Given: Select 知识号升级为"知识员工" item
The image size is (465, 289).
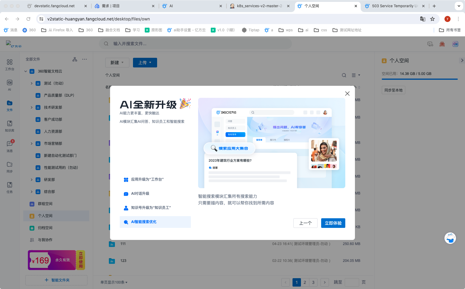Looking at the screenshot, I should (155, 208).
